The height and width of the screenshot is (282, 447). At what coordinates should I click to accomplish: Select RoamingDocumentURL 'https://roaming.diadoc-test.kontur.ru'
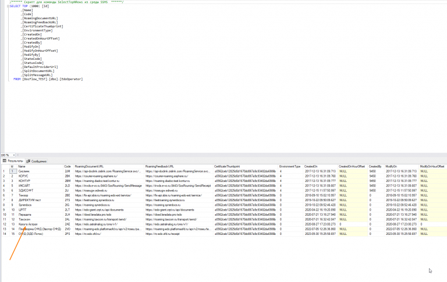[109, 181]
